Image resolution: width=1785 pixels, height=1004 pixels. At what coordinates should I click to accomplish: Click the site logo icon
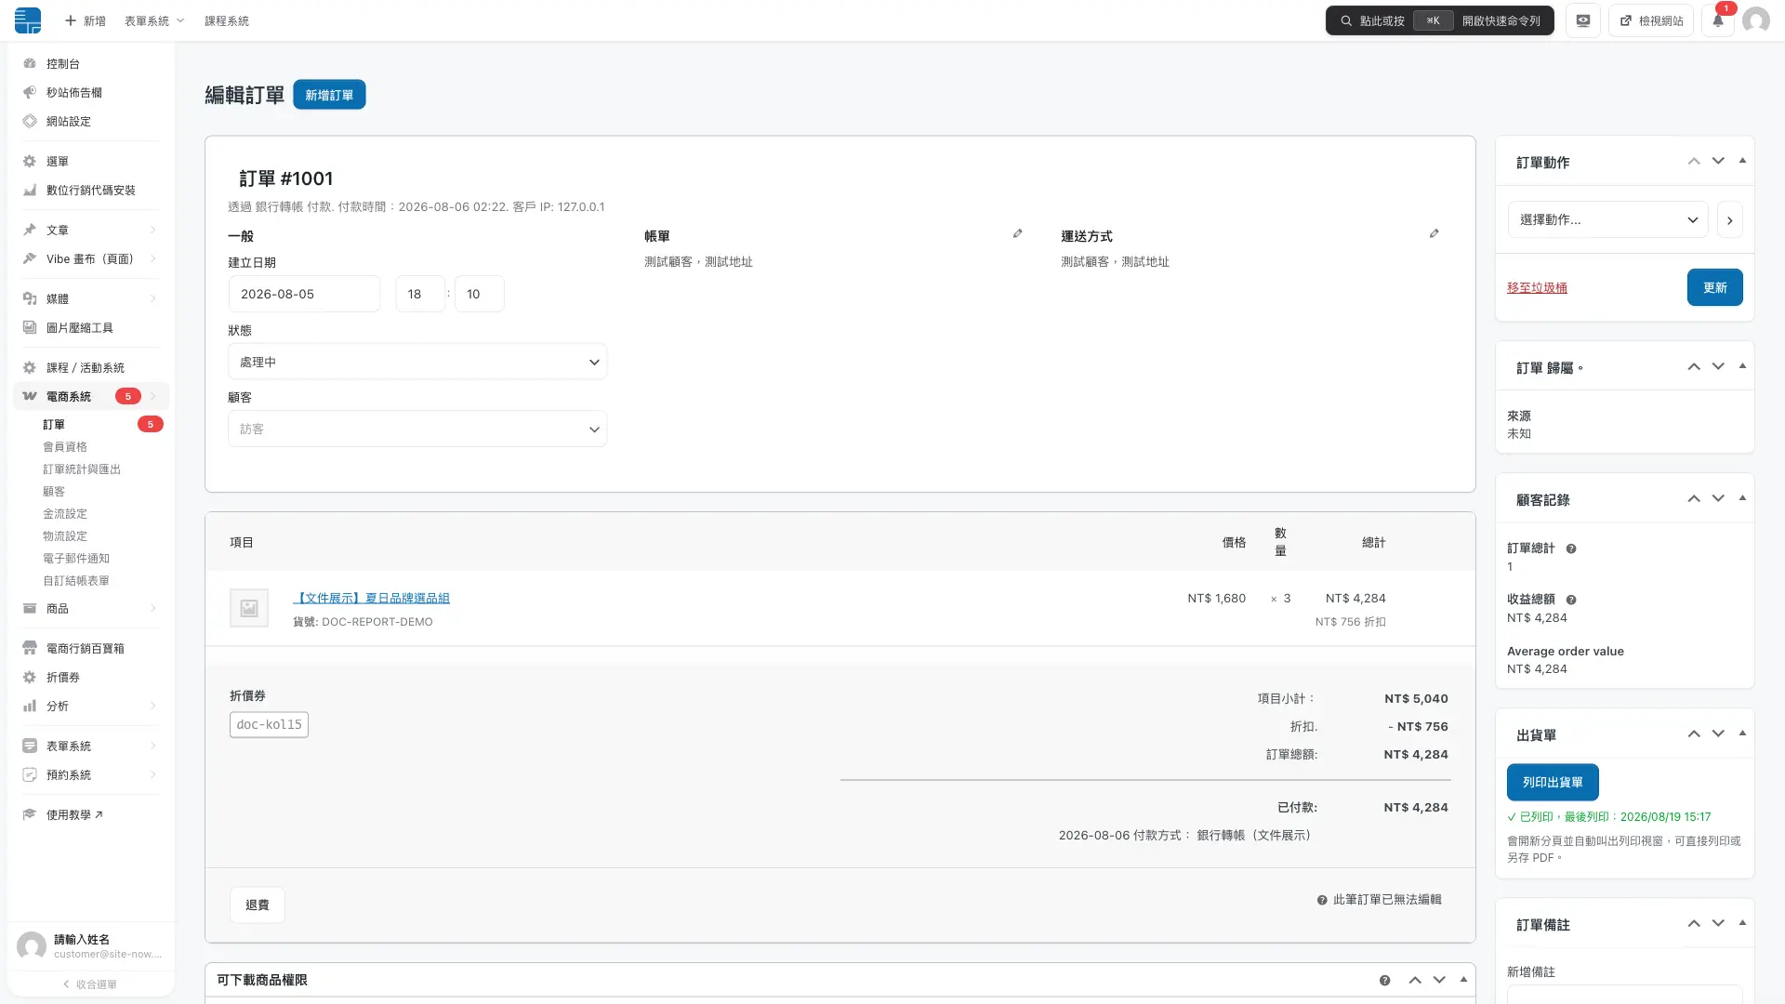pos(28,20)
